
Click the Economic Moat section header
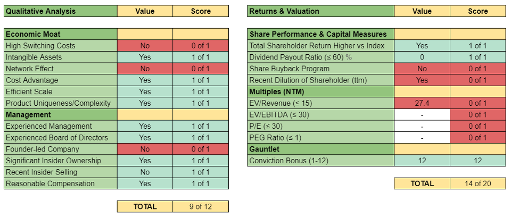click(60, 34)
